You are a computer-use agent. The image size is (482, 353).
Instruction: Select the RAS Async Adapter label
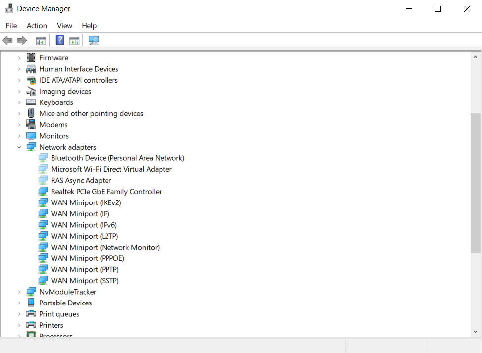coord(81,180)
